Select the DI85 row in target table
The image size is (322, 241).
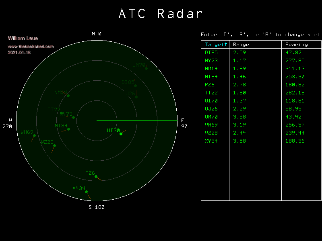pos(211,53)
